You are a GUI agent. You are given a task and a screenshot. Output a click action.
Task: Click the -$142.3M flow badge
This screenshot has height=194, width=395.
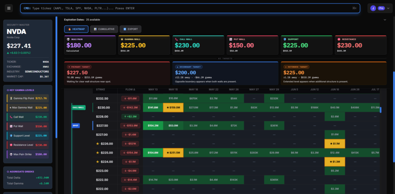point(130,107)
